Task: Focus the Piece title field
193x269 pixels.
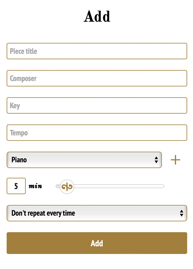Action: click(x=97, y=51)
